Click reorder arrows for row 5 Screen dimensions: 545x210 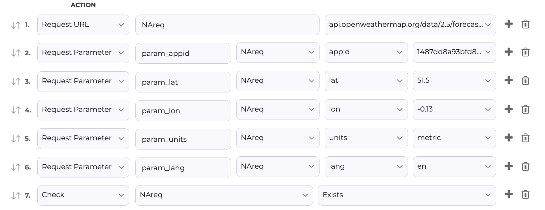coord(16,139)
